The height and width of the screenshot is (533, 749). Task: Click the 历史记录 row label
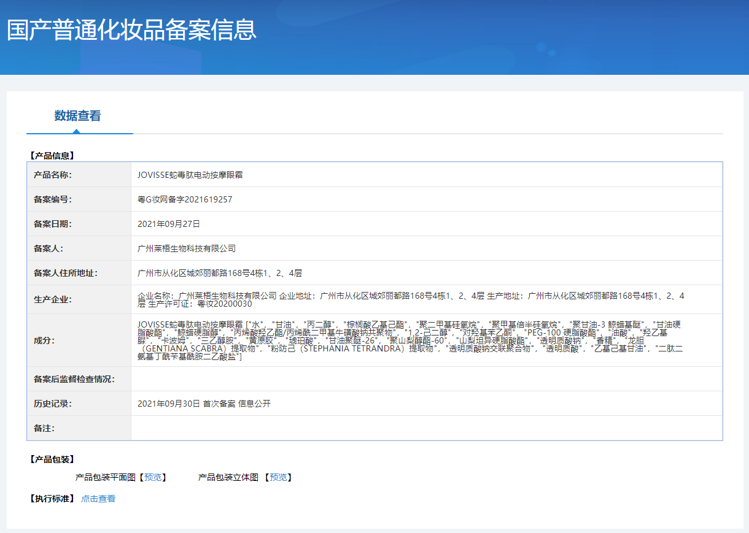tap(53, 404)
